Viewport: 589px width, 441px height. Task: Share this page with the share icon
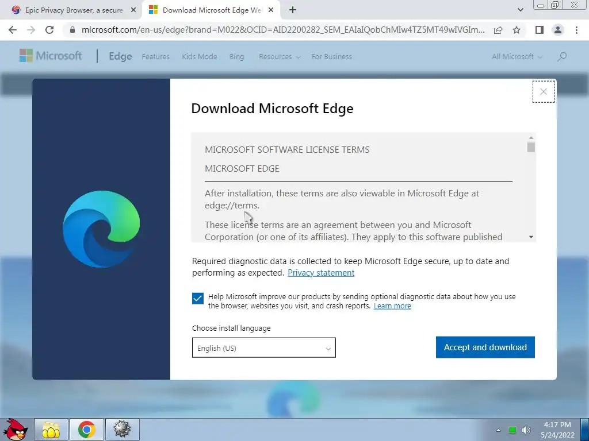tap(498, 30)
